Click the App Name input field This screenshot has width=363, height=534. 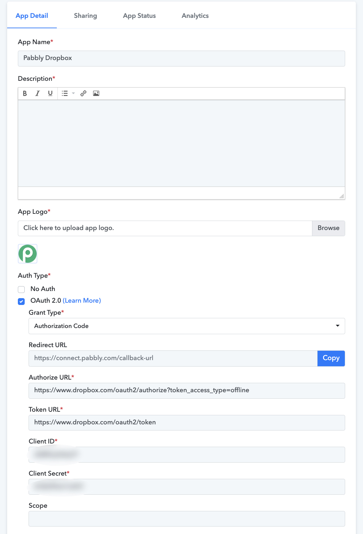(x=181, y=58)
